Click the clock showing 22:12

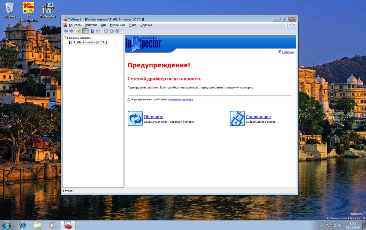[353, 223]
